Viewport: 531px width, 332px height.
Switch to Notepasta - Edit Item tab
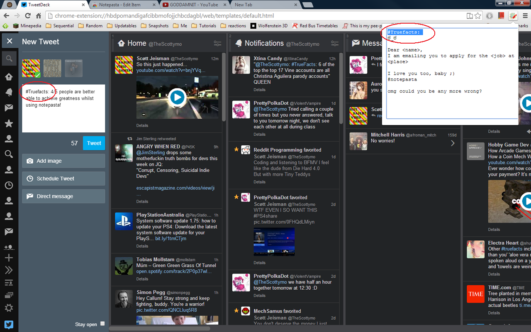tap(123, 5)
